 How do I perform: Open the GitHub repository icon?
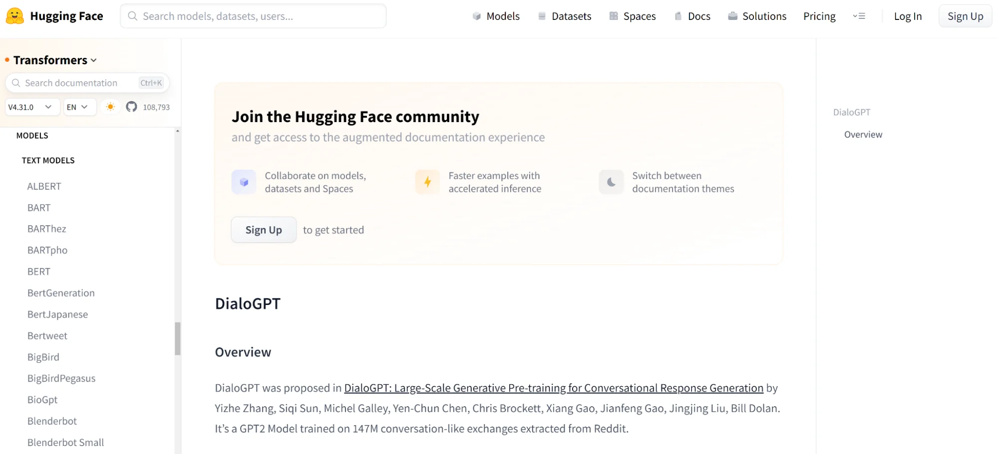(x=131, y=107)
